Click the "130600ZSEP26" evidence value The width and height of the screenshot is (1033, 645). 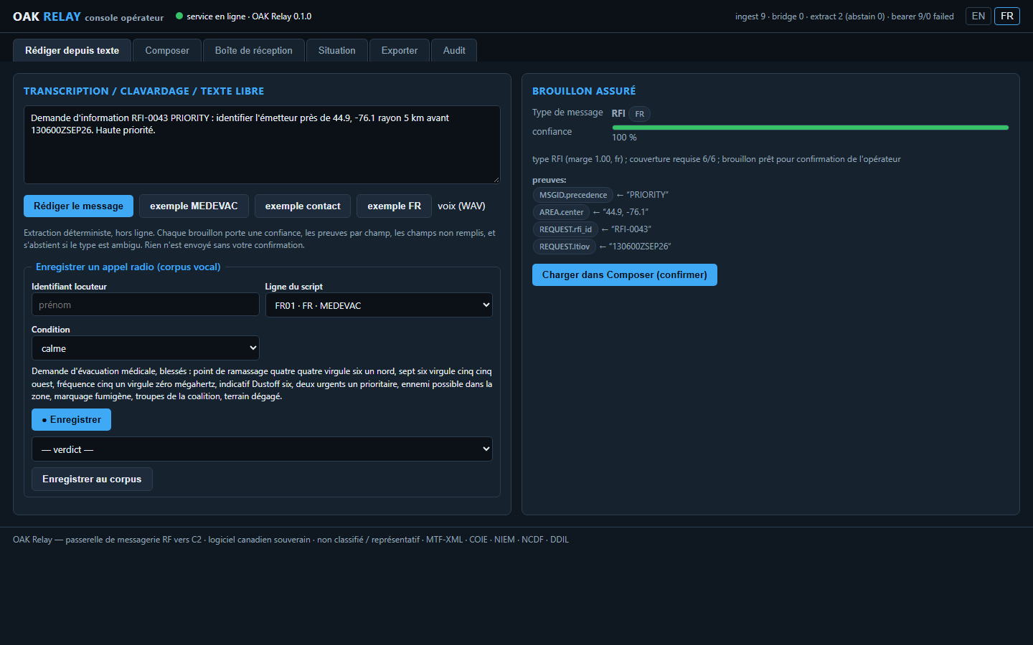[x=640, y=247]
